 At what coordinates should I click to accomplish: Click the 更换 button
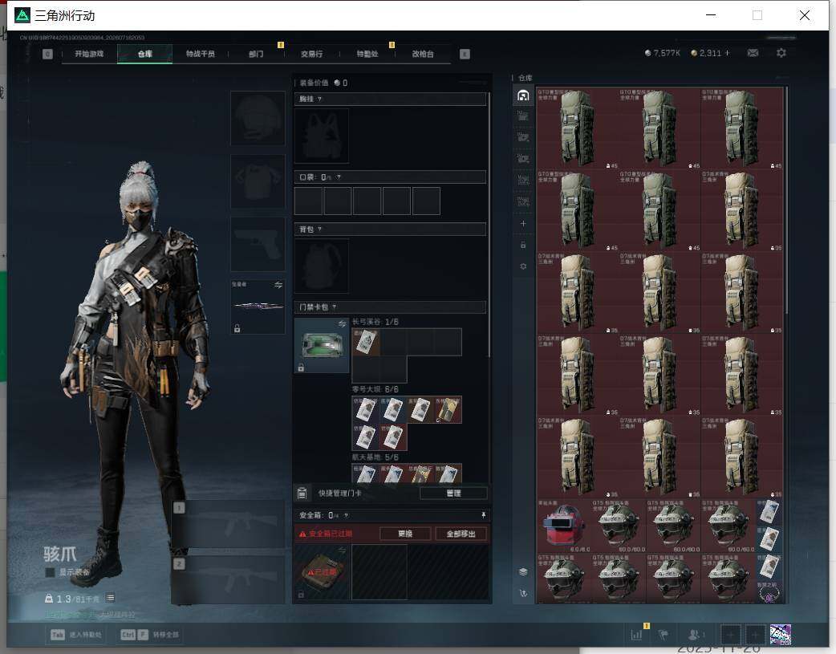click(405, 534)
